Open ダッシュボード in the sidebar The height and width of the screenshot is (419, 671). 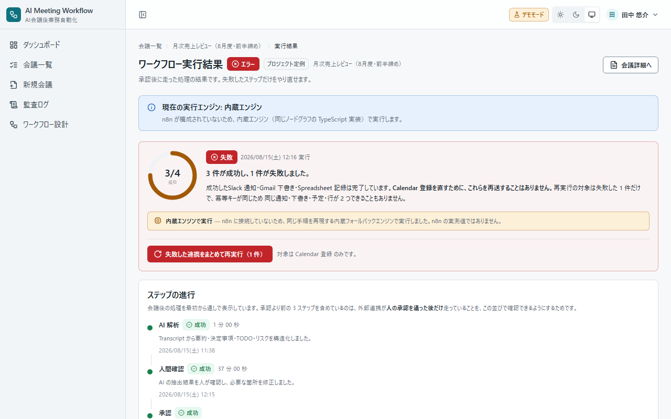click(x=63, y=45)
